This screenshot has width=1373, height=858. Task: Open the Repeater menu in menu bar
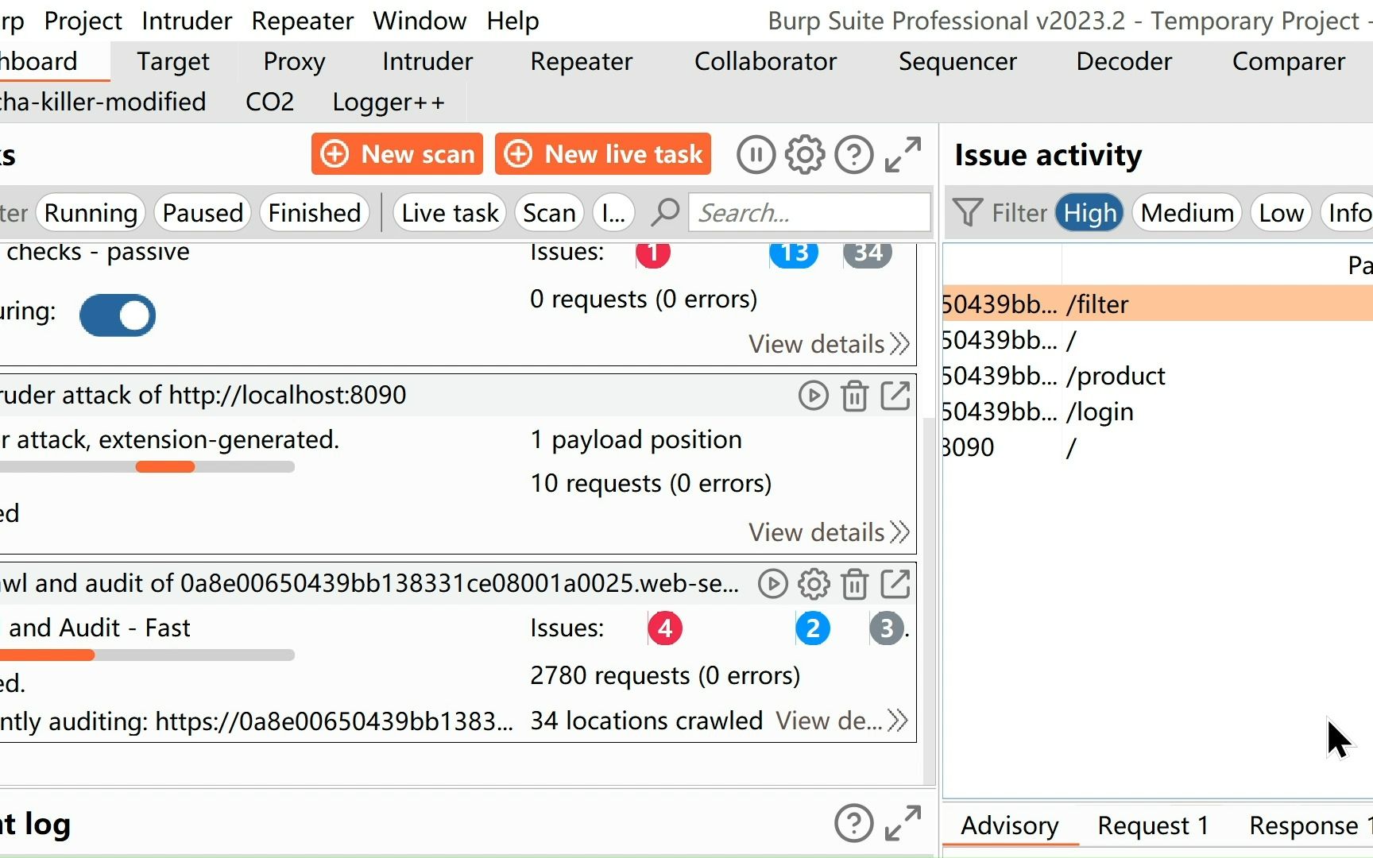[x=302, y=21]
